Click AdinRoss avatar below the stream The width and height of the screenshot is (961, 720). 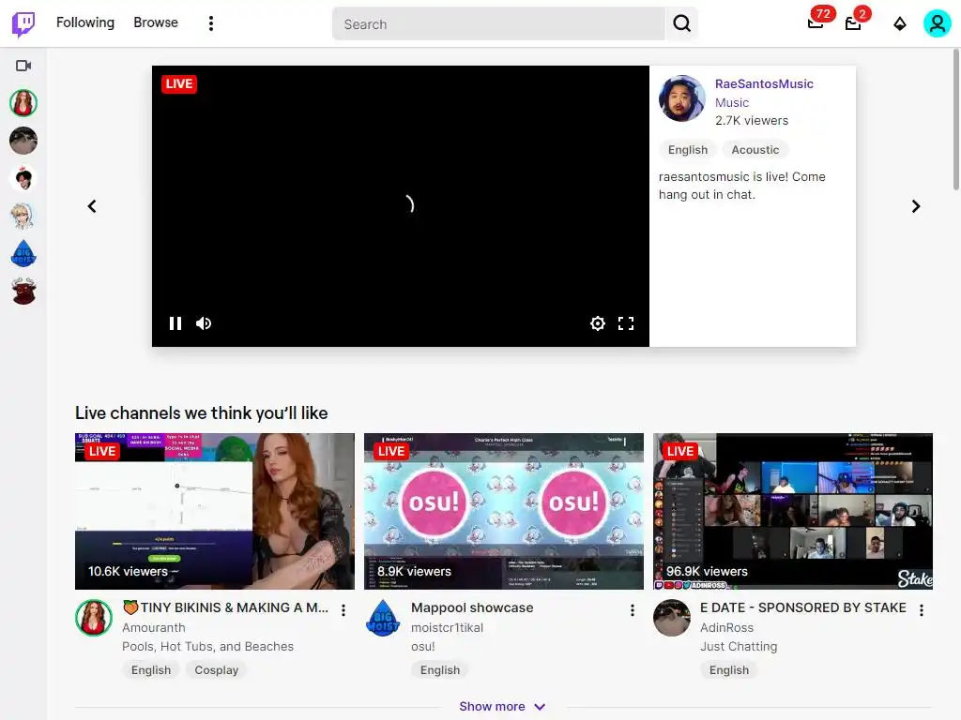pos(672,618)
